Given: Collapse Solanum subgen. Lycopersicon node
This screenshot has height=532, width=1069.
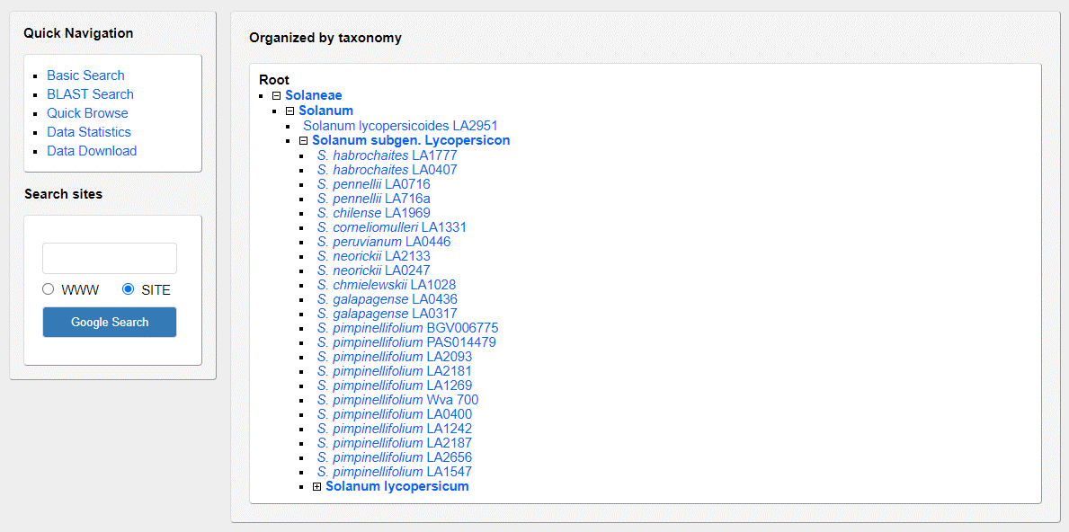Looking at the screenshot, I should click(304, 141).
